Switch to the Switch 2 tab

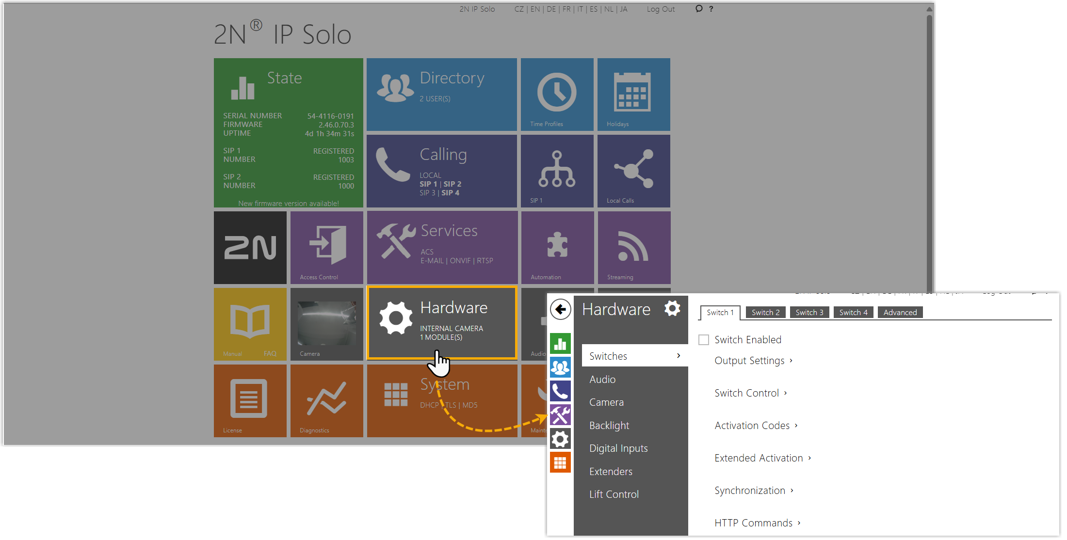pyautogui.click(x=765, y=313)
